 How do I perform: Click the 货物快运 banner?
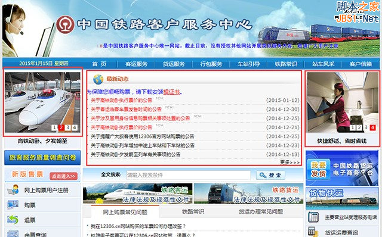[342, 198]
